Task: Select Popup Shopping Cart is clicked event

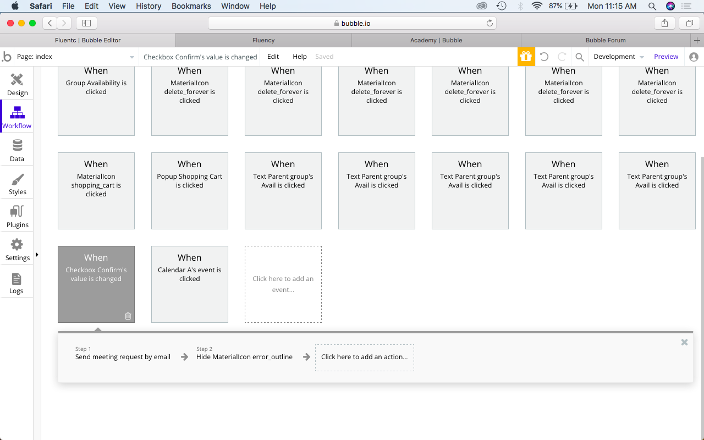Action: [x=190, y=191]
